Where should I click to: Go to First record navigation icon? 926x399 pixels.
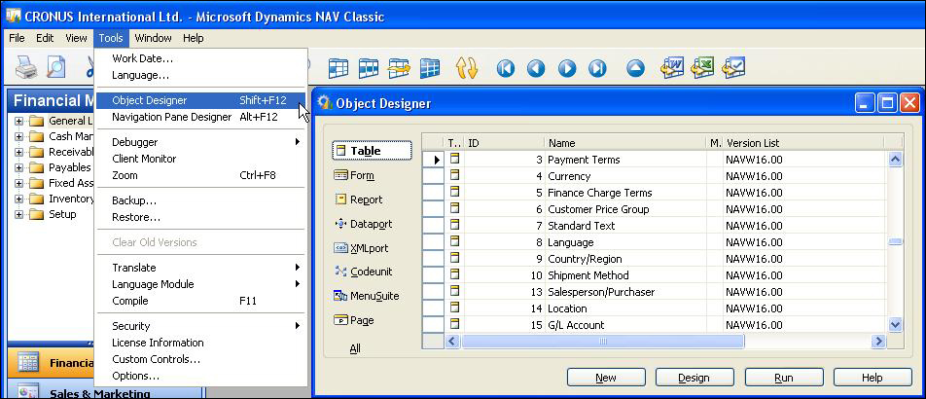[x=505, y=69]
